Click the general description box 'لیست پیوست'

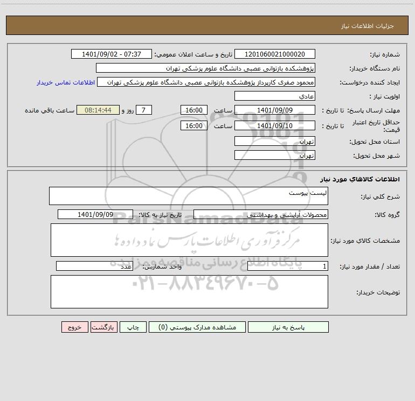pos(189,196)
